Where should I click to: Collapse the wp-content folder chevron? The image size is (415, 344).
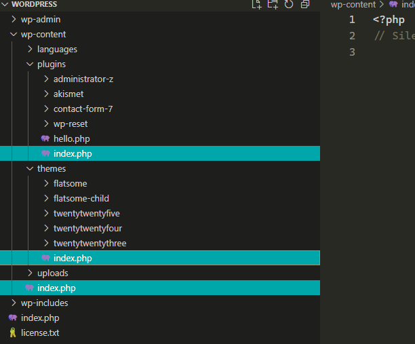(x=14, y=34)
